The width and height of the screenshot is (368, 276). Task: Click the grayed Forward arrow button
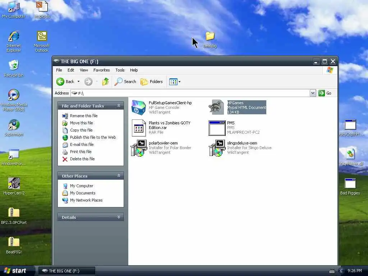tap(88, 82)
